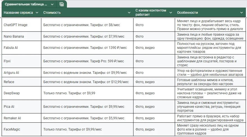Click the Фото, видео cell for Fabula AI
The height and width of the screenshot is (137, 247).
coord(154,48)
